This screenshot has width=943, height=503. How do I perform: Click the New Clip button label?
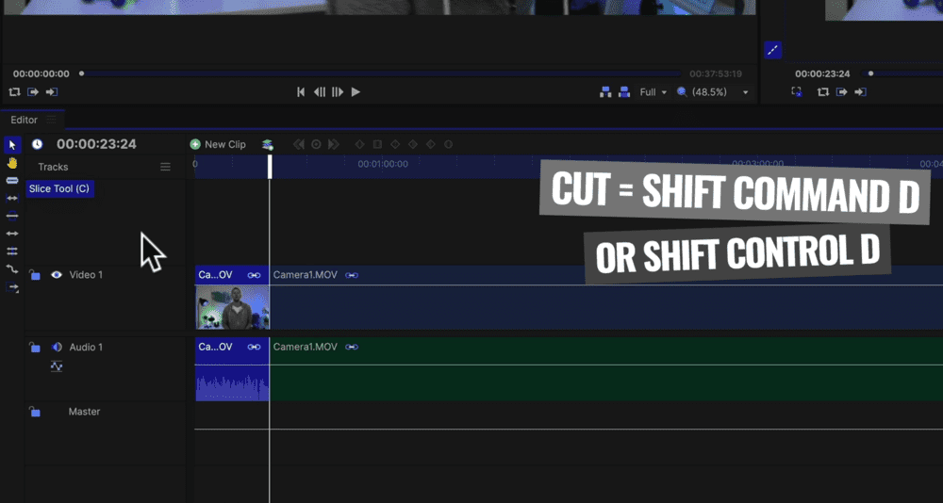coord(225,144)
